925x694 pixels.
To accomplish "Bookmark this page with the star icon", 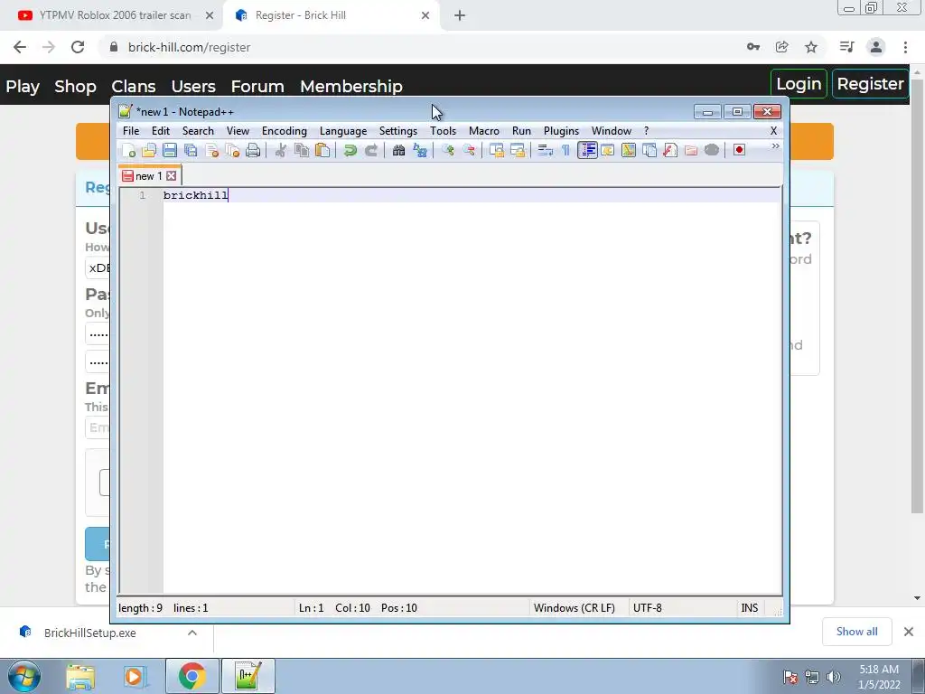I will coord(811,47).
